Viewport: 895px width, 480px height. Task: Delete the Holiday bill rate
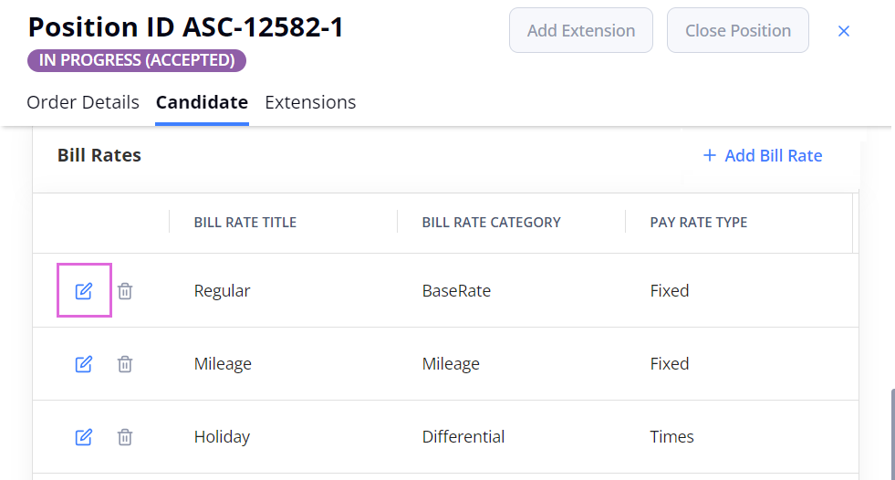[x=125, y=437]
